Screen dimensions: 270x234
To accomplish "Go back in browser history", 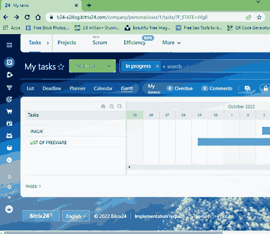I will click(x=5, y=17).
